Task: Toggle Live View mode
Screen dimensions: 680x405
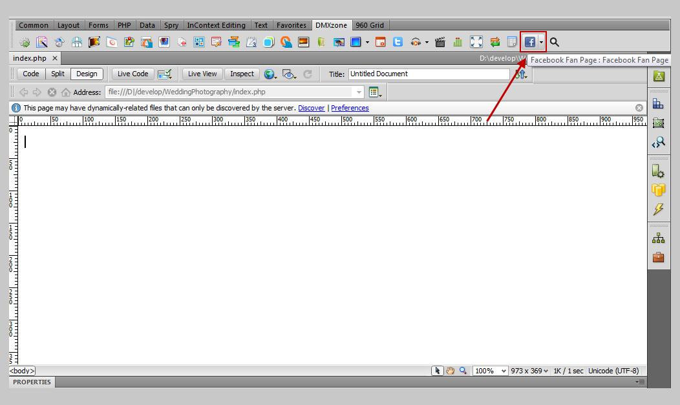Action: point(202,74)
